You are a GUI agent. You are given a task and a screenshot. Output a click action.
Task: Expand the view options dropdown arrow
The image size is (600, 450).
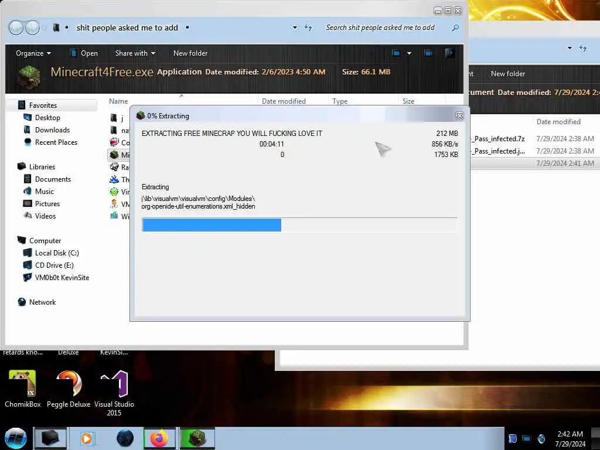click(409, 53)
